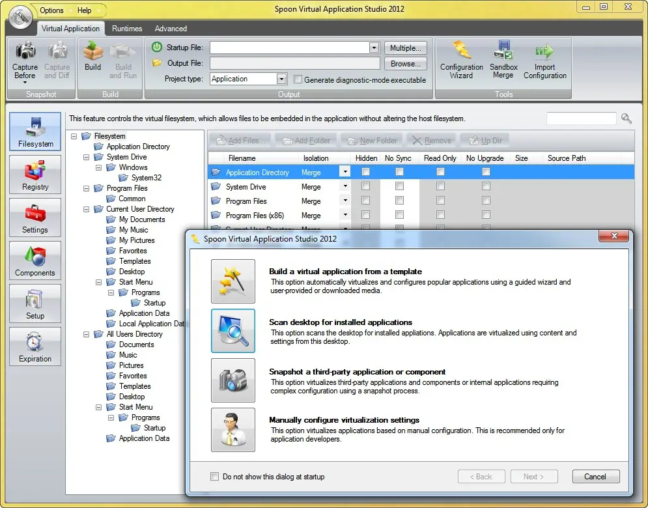Open the Components panel in sidebar
This screenshot has height=508, width=648.
click(35, 261)
